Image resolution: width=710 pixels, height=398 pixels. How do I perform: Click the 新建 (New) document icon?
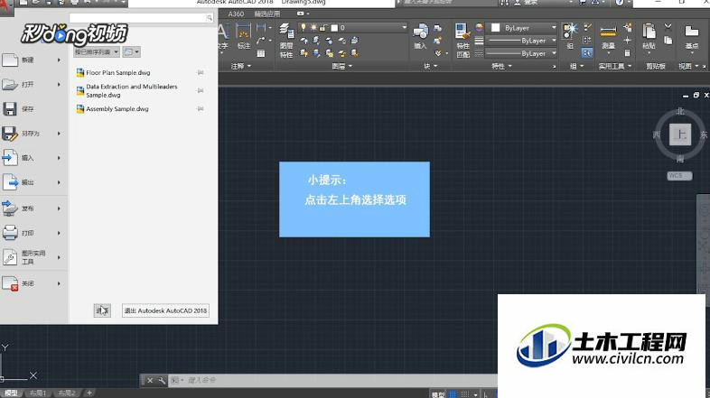[10, 60]
